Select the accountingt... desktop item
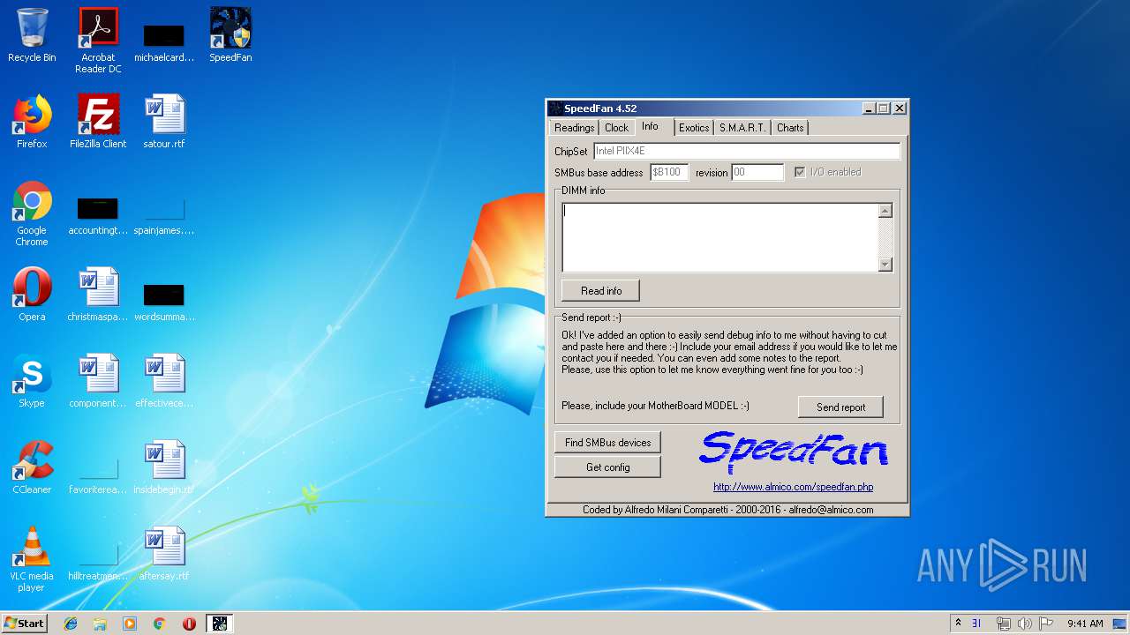1130x635 pixels. tap(98, 215)
